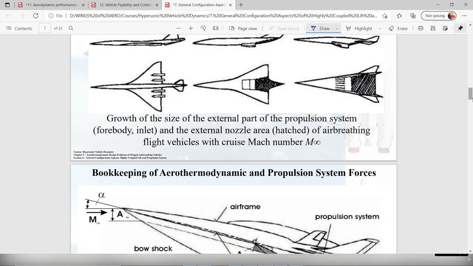
Task: Print the PDF document
Action: tap(421, 28)
